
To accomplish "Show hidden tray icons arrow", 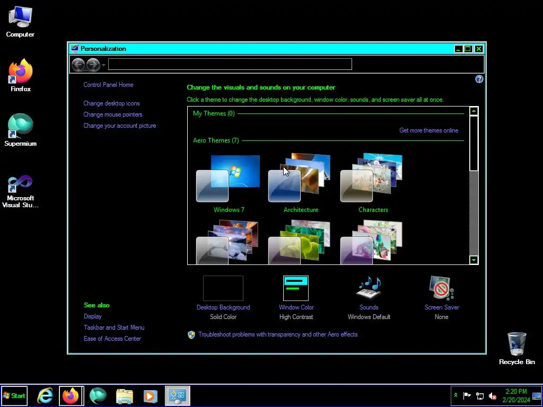I will click(456, 395).
